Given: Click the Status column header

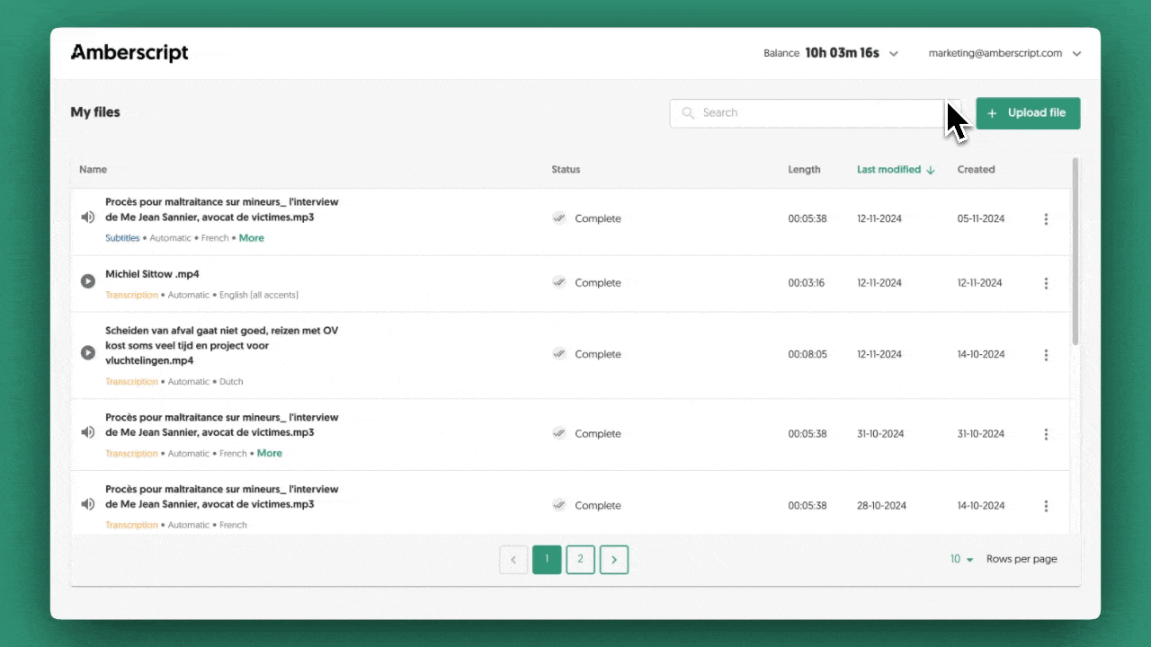Looking at the screenshot, I should point(566,169).
